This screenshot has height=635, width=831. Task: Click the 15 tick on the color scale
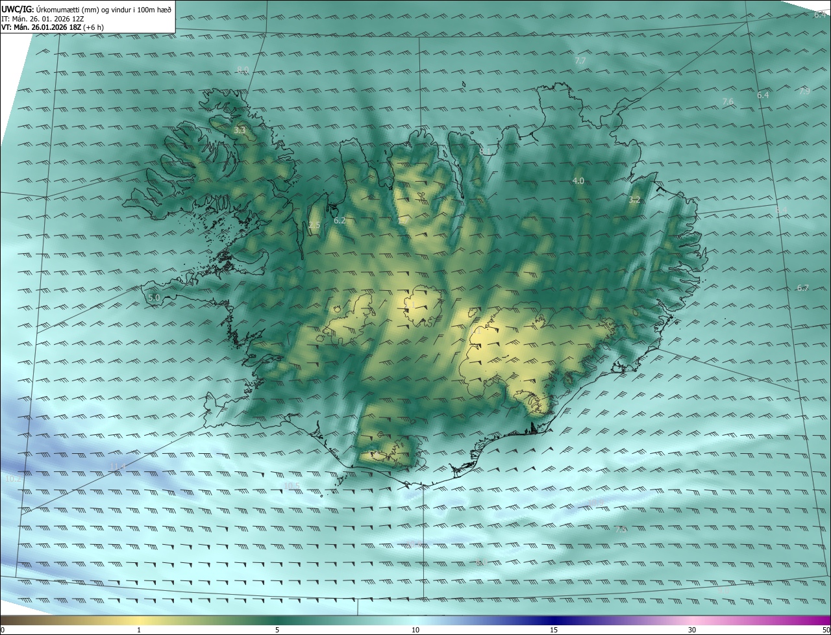554,630
